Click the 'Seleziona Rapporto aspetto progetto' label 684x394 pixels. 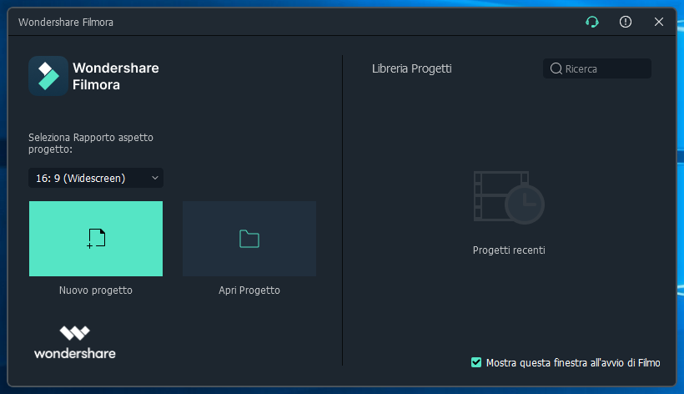[x=91, y=143]
